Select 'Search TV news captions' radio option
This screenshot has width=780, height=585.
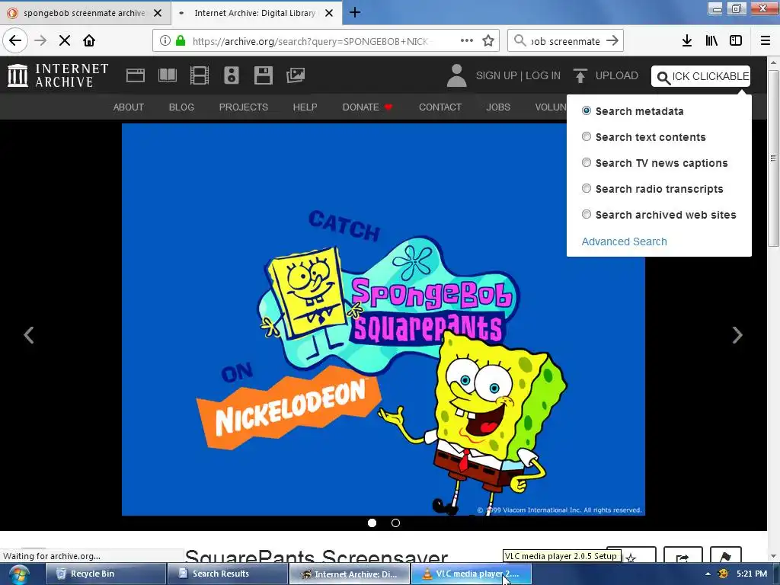587,162
